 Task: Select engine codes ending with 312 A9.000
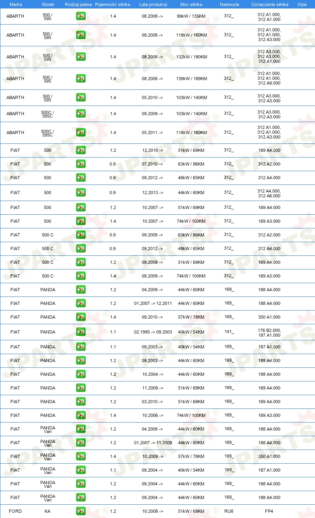[x=269, y=79]
